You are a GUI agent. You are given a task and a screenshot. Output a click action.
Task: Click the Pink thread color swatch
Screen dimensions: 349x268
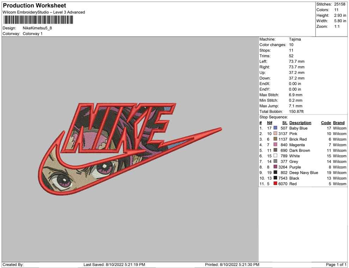pyautogui.click(x=275, y=133)
